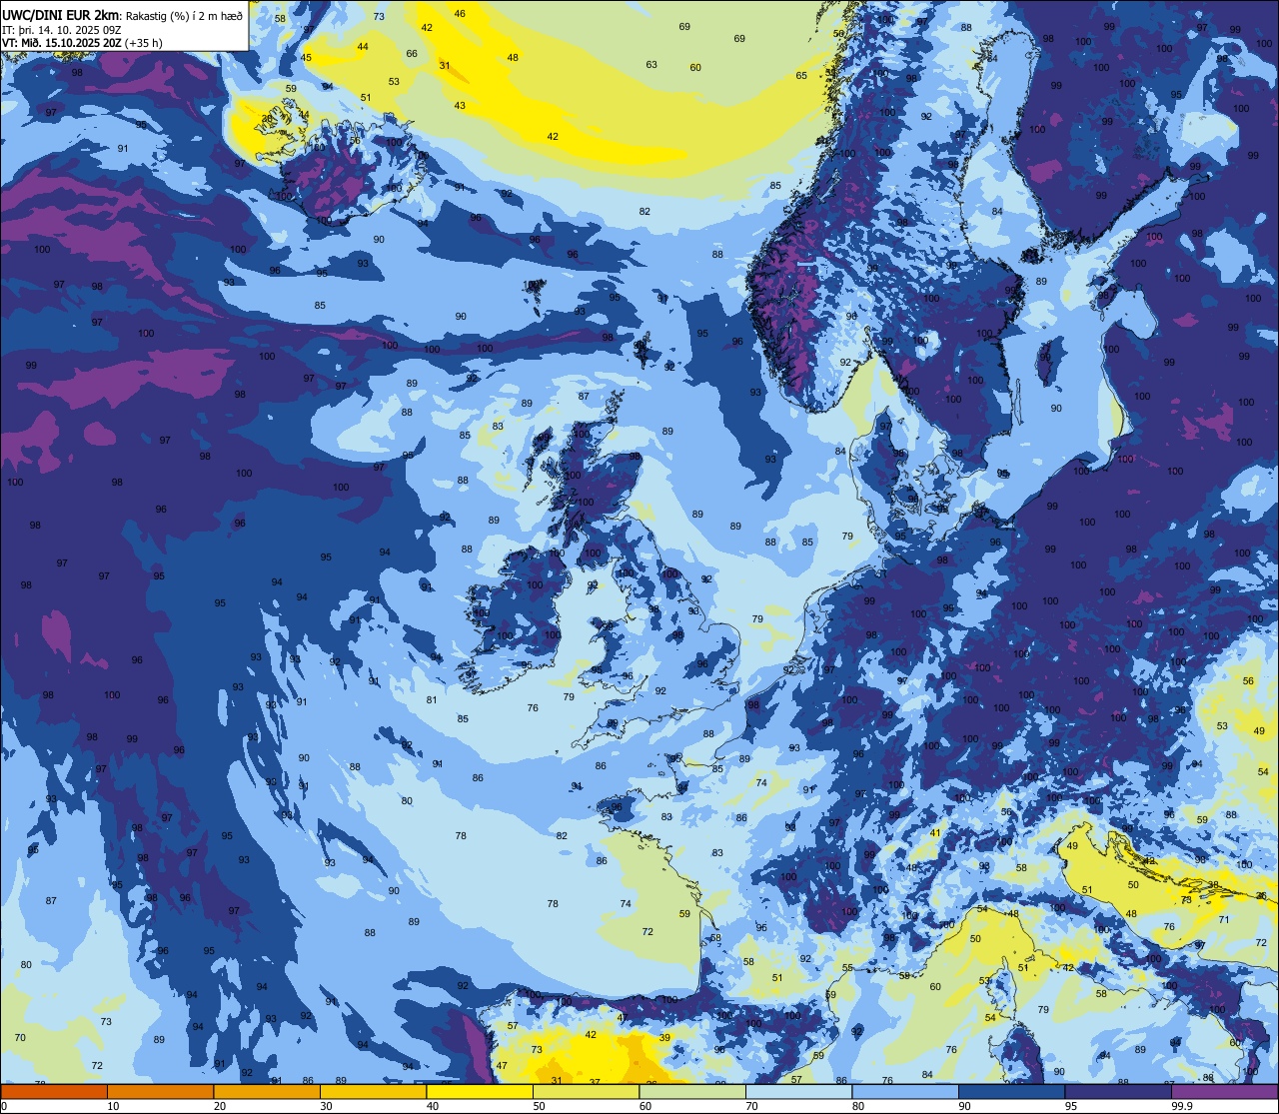Click the humidity value '41' on the map

935,833
